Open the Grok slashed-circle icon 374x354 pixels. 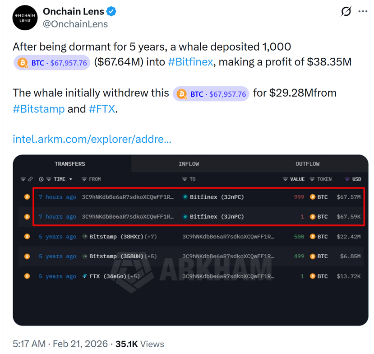(x=346, y=11)
